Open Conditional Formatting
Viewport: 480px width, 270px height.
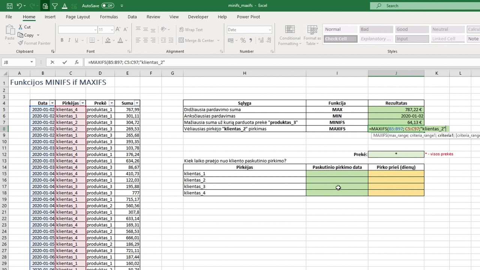click(x=290, y=36)
